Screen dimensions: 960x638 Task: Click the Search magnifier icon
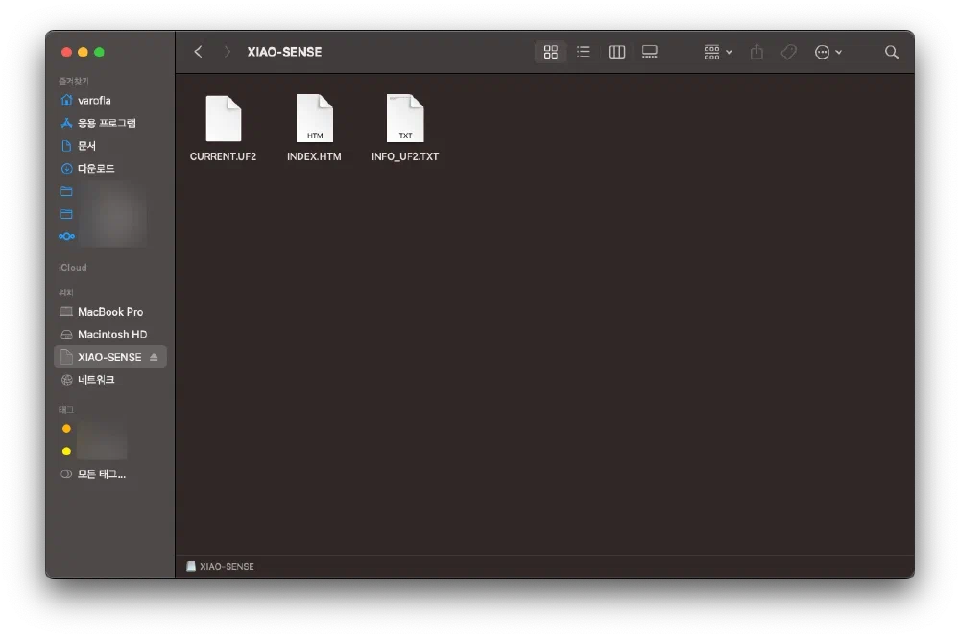892,52
